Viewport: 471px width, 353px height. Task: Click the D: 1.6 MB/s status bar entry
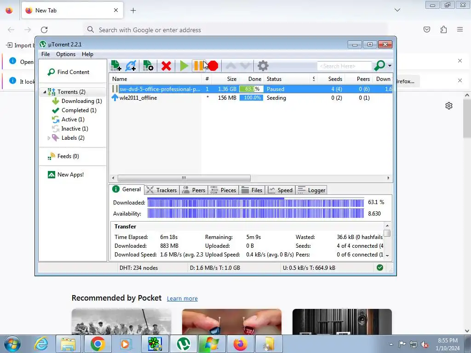click(x=215, y=268)
